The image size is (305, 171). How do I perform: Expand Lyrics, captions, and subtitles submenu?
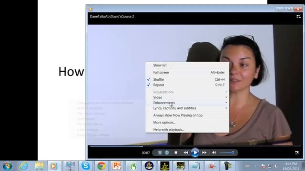click(187, 108)
